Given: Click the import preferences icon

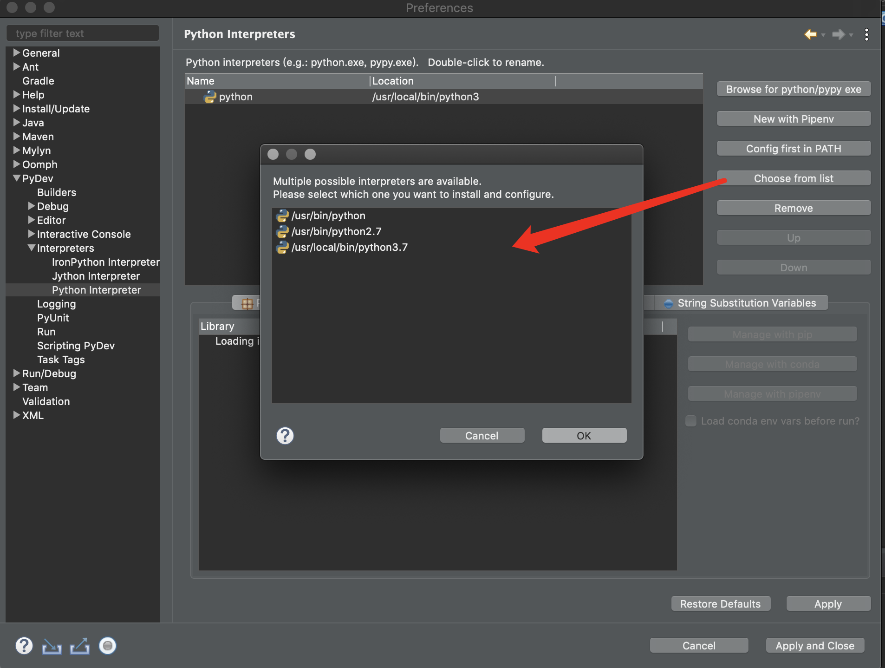Looking at the screenshot, I should 52,646.
